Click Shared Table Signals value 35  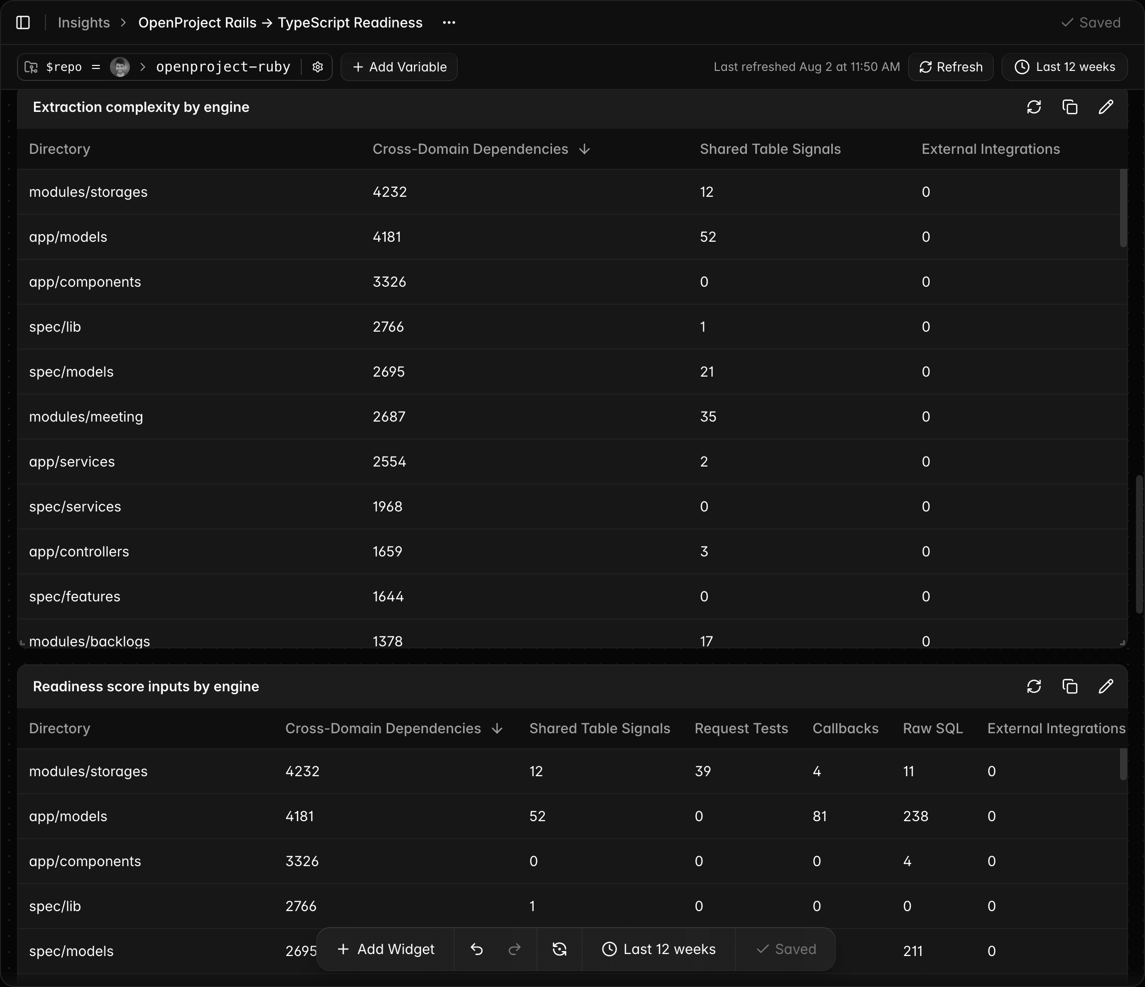708,417
